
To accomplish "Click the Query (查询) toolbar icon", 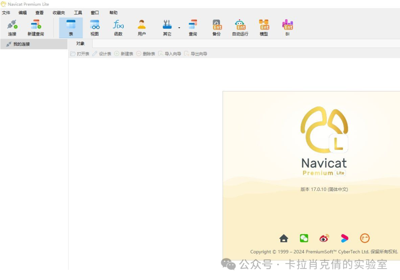I will (193, 28).
